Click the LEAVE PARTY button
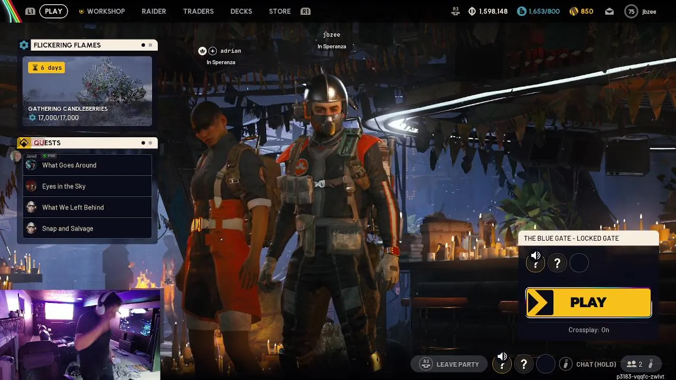The image size is (676, 380). tap(449, 364)
